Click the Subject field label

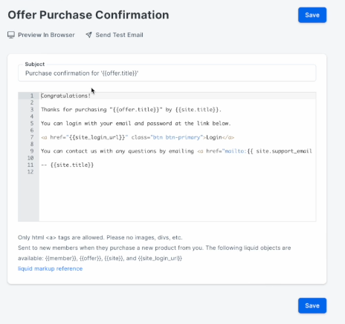tap(35, 65)
